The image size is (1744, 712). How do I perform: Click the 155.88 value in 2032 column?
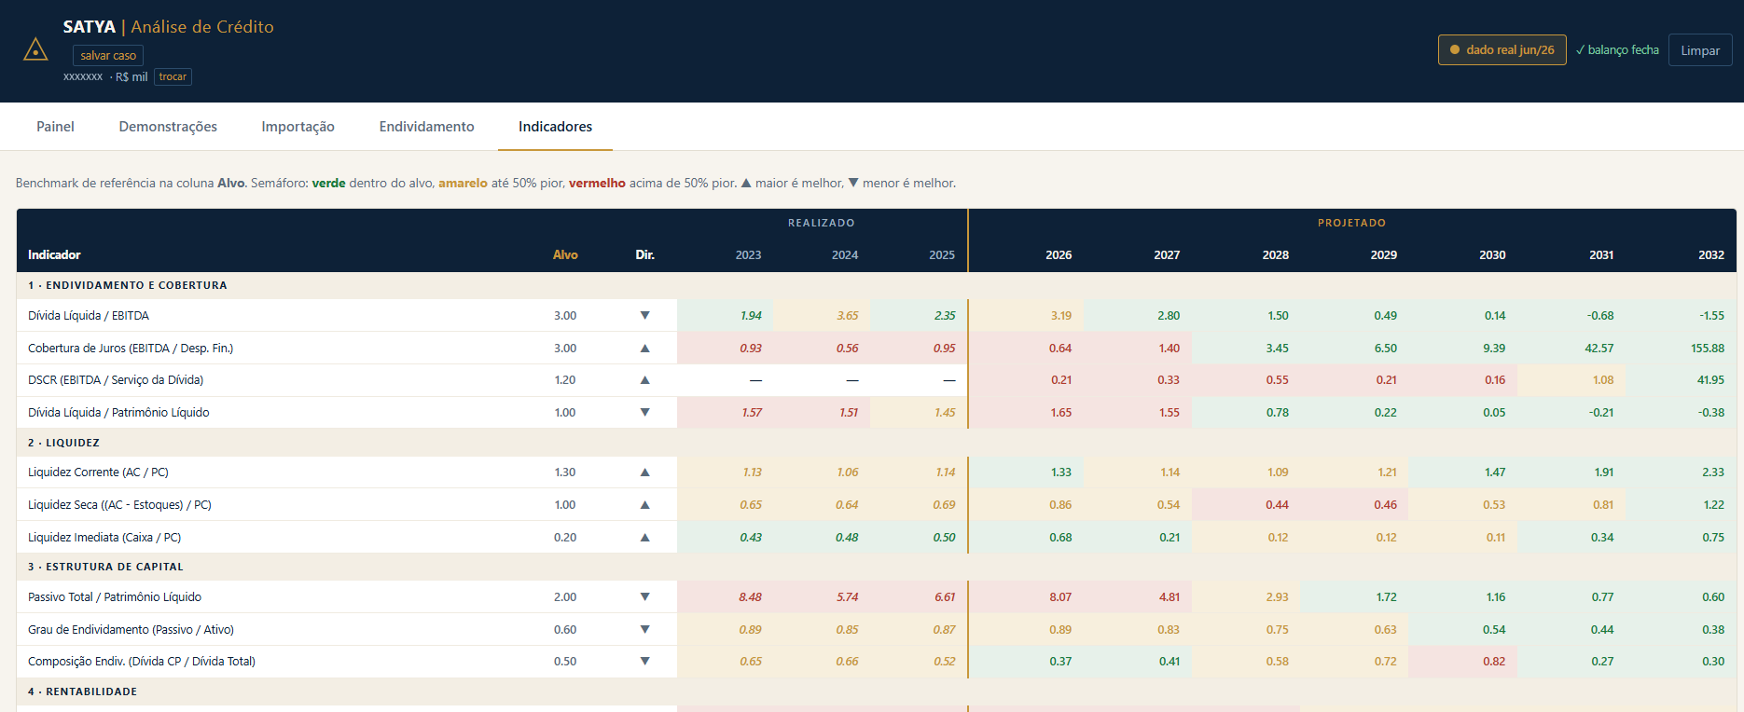coord(1708,349)
